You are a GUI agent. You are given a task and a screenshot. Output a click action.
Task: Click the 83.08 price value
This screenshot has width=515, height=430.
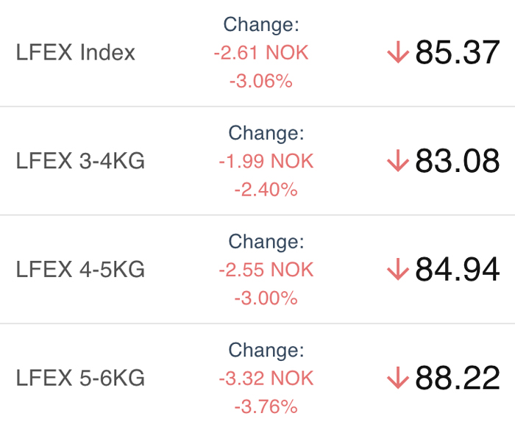point(458,160)
